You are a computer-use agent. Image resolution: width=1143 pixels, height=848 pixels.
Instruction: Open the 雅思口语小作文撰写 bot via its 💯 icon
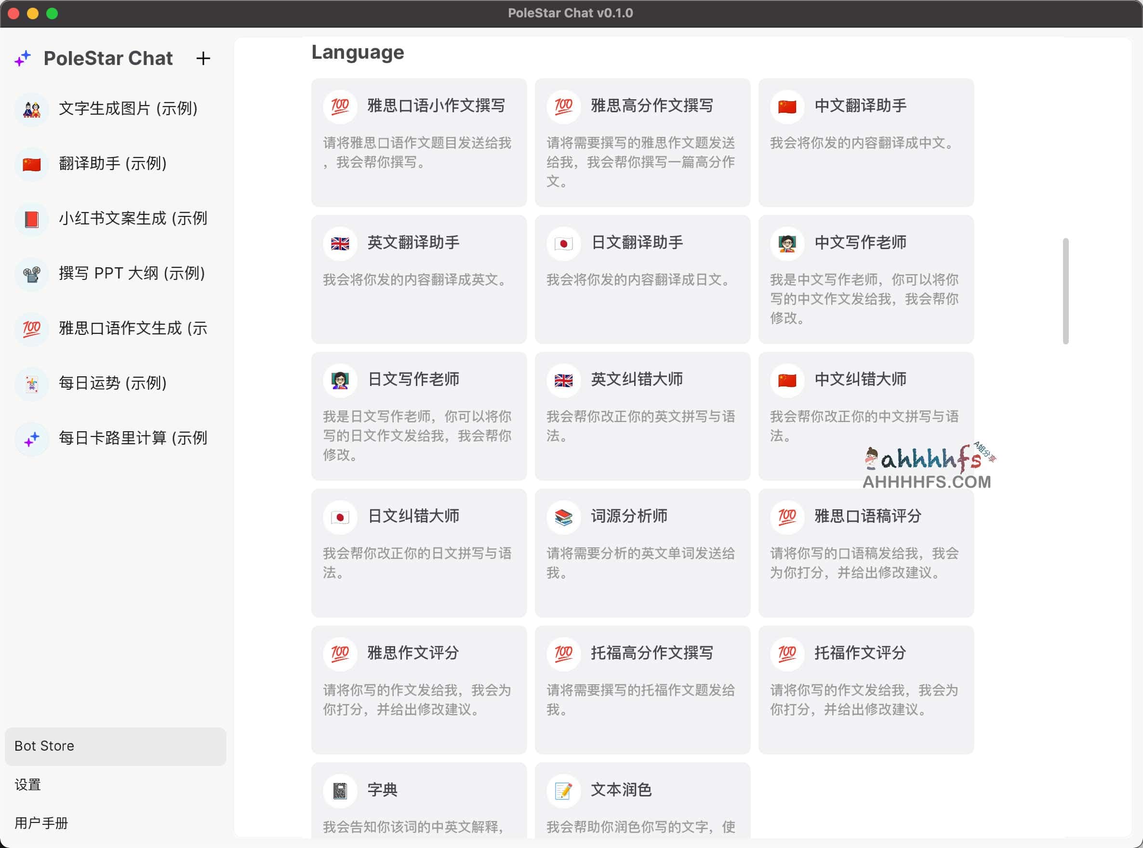click(339, 106)
